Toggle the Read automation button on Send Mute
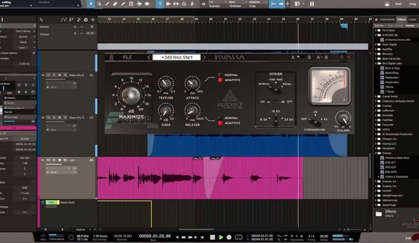419x243 pixels. point(51,202)
